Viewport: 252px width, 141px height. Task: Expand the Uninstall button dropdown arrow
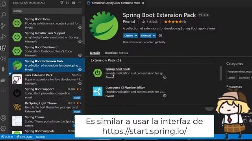(154, 36)
